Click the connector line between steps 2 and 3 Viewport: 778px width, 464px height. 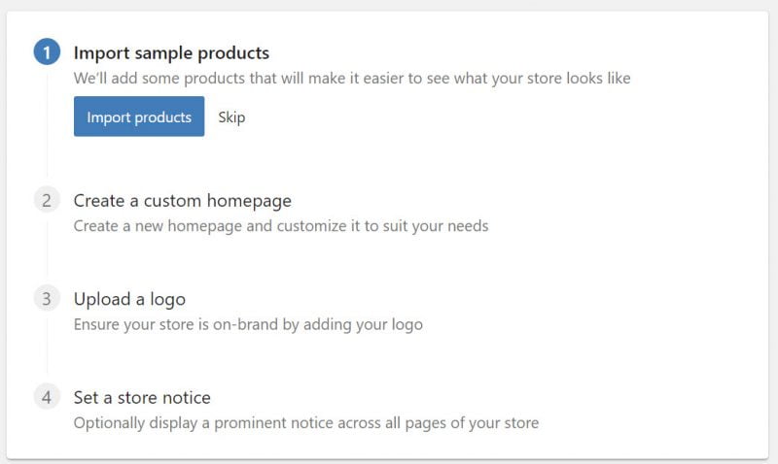pyautogui.click(x=47, y=250)
